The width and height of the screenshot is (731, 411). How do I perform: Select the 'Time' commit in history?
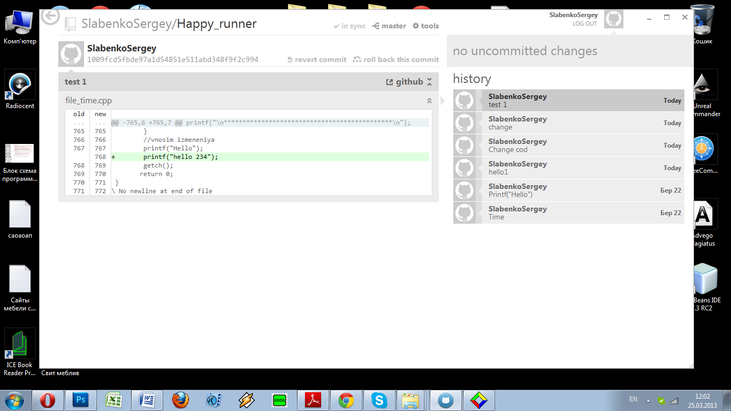568,213
